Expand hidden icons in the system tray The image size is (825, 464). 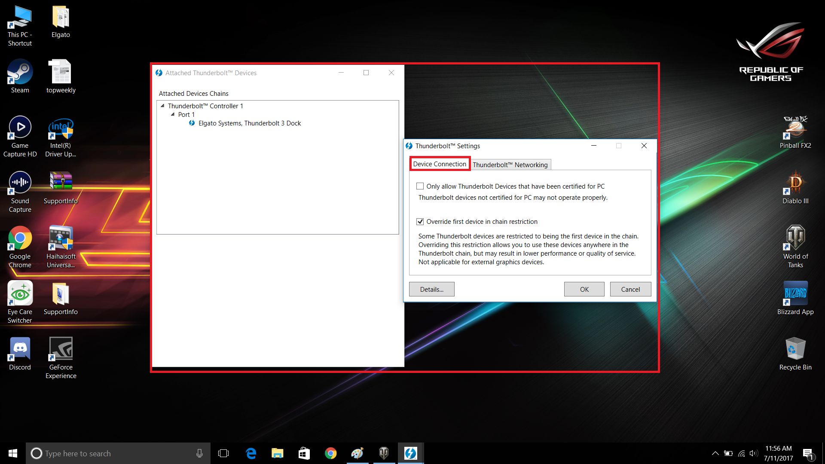tap(715, 453)
